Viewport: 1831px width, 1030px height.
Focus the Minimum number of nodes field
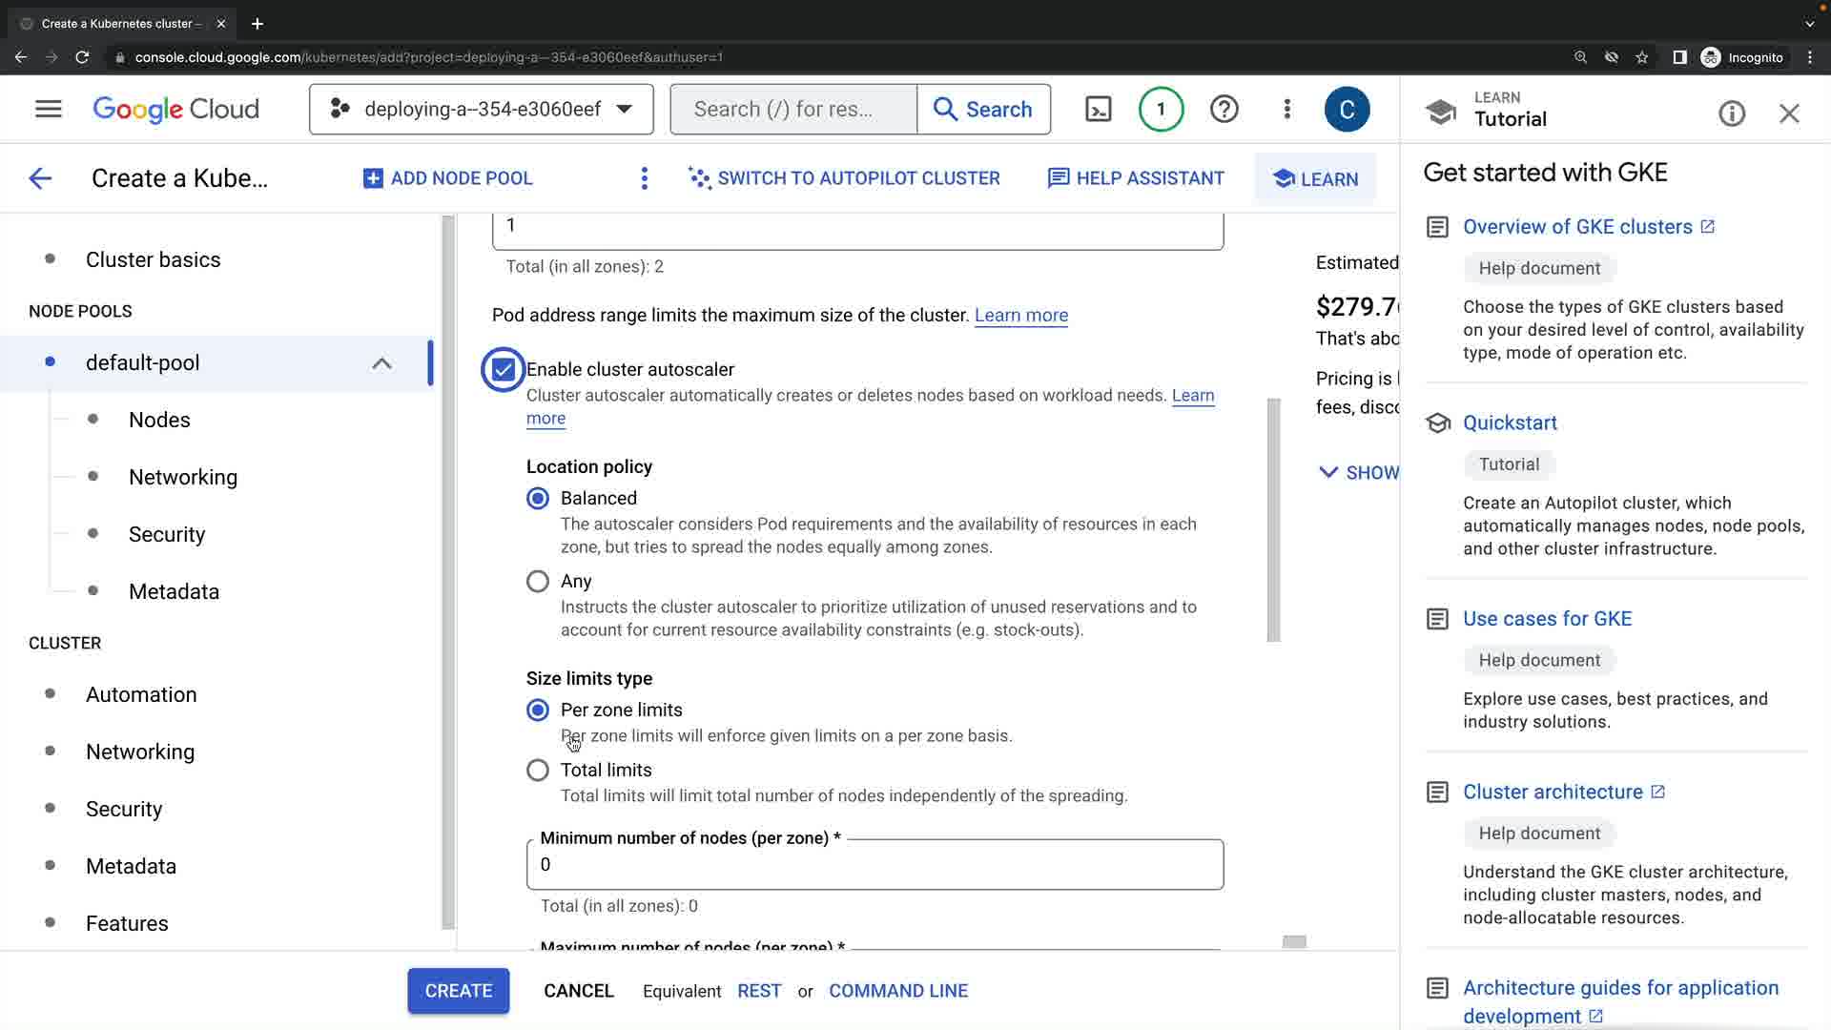(874, 865)
